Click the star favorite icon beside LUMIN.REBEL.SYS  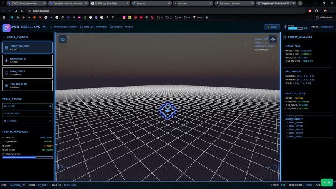click(x=44, y=27)
